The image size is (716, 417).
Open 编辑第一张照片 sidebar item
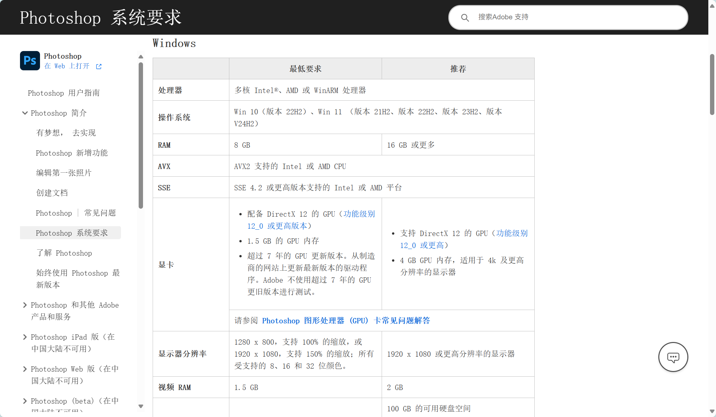pos(64,173)
